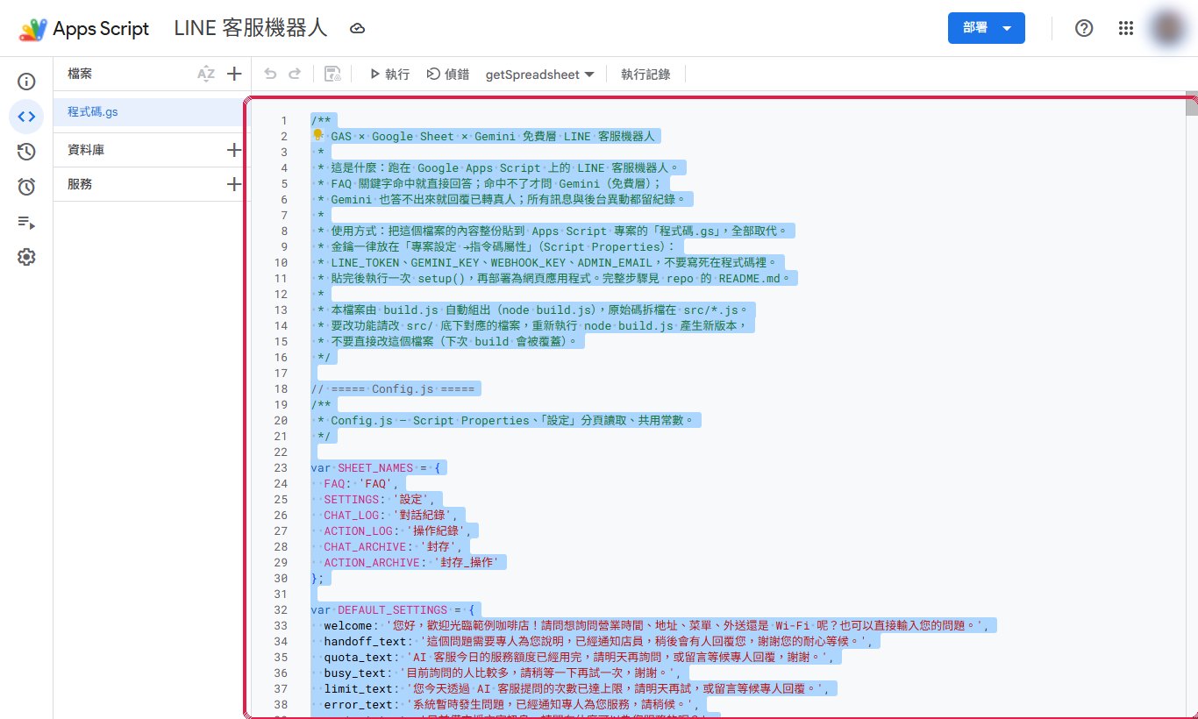This screenshot has width=1198, height=719.
Task: Click the handoff_text key on line 34
Action: [365, 642]
